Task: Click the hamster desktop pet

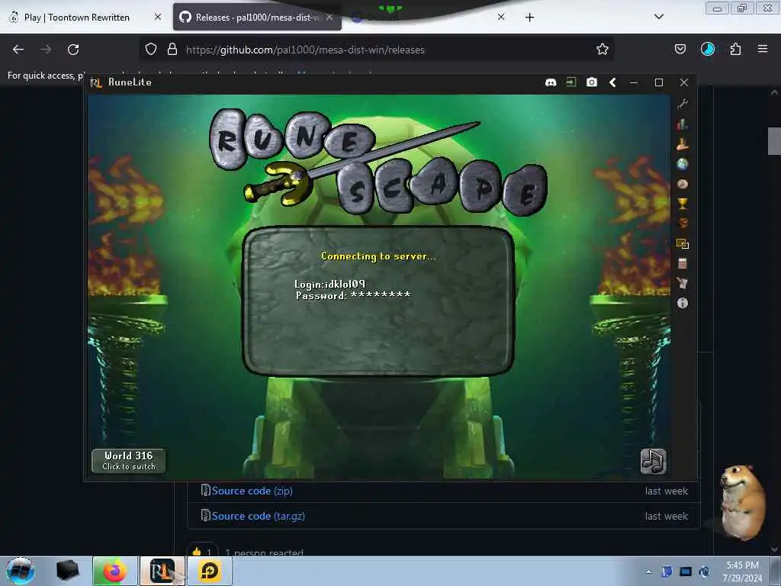Action: 743,502
